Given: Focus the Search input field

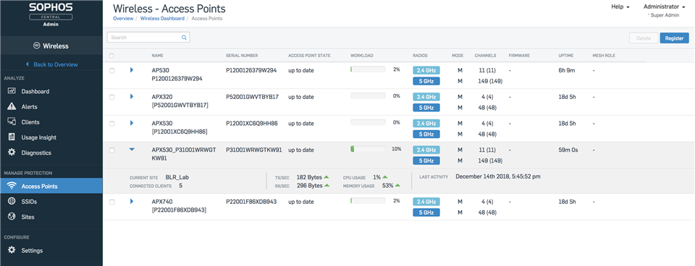Looking at the screenshot, I should 148,38.
